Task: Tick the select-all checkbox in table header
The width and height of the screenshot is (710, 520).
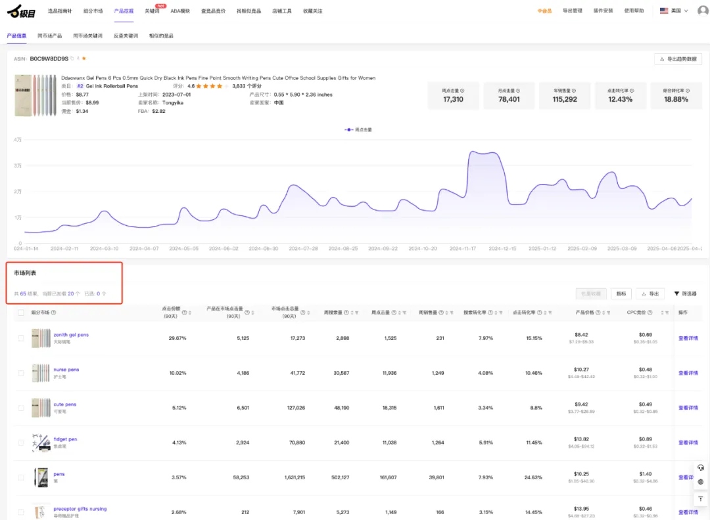Action: (21, 313)
